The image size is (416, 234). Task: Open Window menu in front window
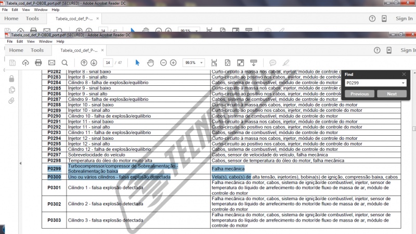[46, 42]
